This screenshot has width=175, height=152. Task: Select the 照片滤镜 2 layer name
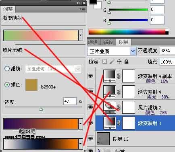click(x=150, y=107)
